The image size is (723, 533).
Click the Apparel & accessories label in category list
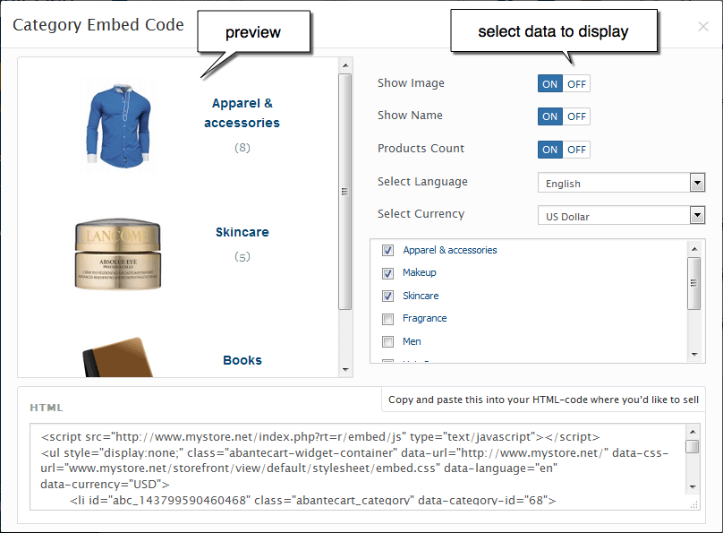pyautogui.click(x=449, y=250)
